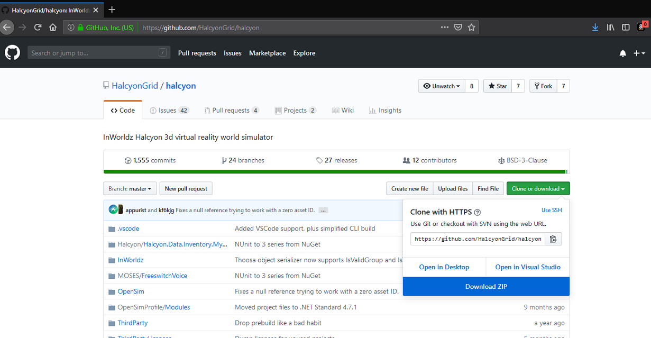651x338 pixels.
Task: Click Open in Desktop
Action: (444, 267)
